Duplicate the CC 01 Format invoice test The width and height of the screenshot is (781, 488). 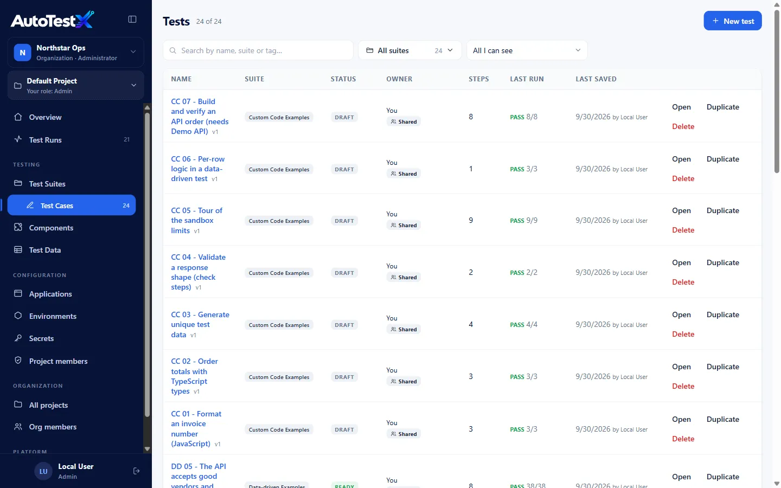point(723,419)
